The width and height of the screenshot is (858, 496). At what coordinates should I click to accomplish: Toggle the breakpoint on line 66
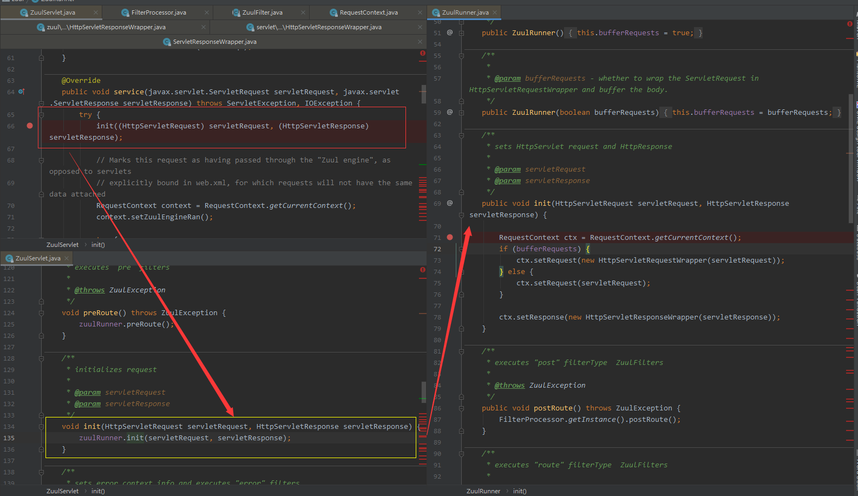30,126
